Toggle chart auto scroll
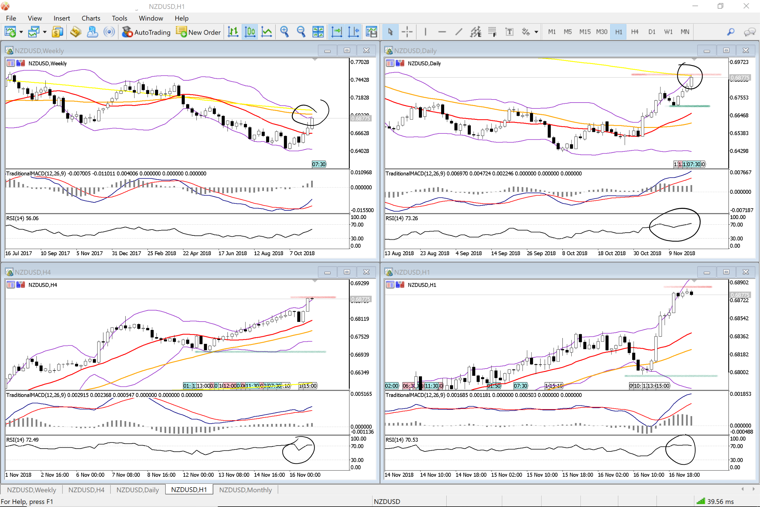Viewport: 760px width, 507px height. pyautogui.click(x=336, y=32)
